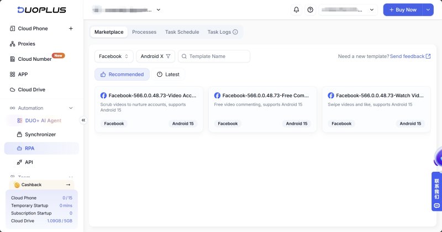Screen dimensions: 442x232
Task: Click the search magnifier icon
Action: pos(184,56)
